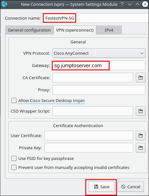This screenshot has width=149, height=196.
Task: Click the title bar up-chevron icon
Action: coord(137,4)
